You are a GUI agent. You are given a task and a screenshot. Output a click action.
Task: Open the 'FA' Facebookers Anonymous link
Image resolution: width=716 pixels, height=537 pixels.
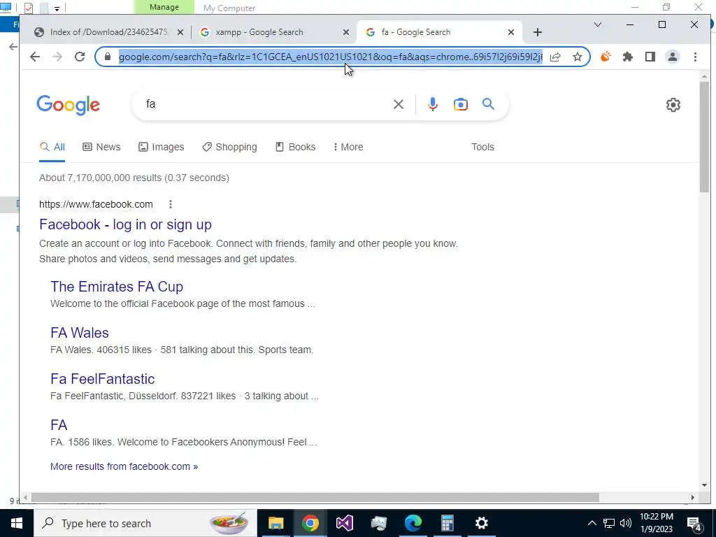59,424
